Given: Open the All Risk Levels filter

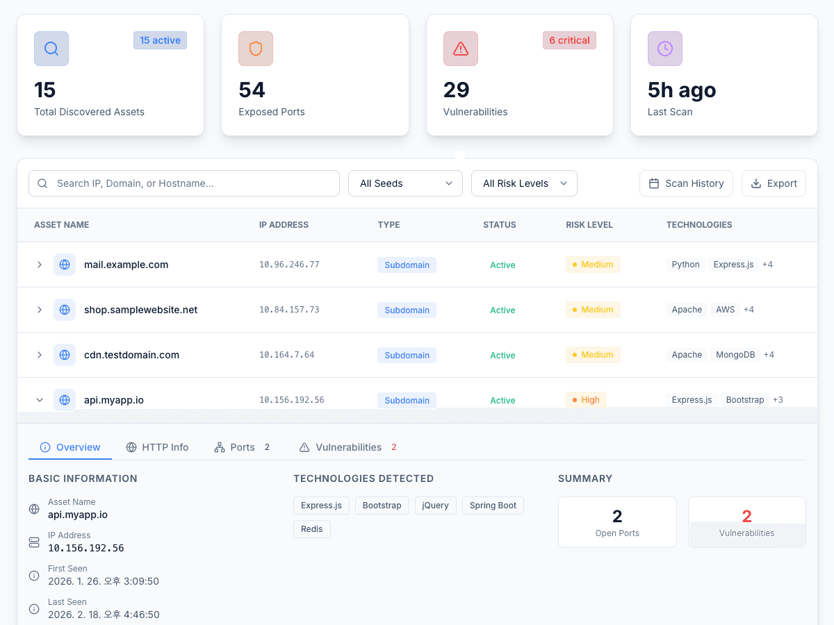Looking at the screenshot, I should (x=524, y=183).
